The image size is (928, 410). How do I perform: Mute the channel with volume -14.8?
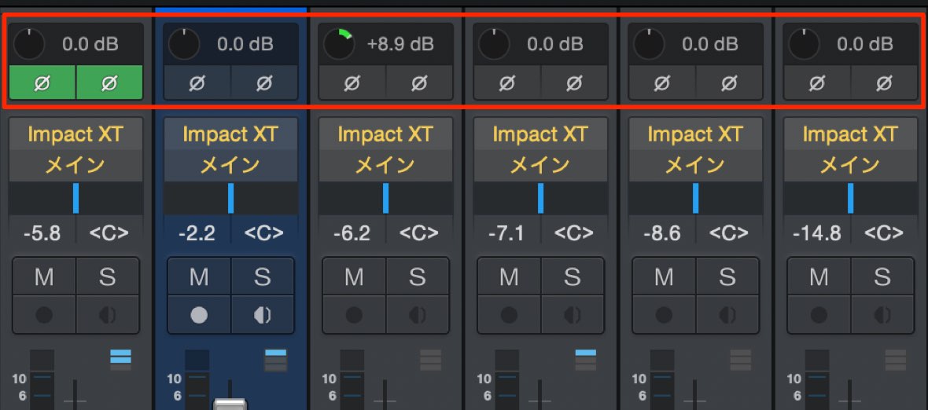coord(819,276)
